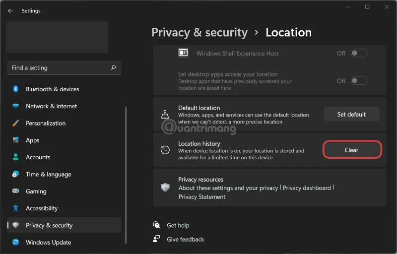This screenshot has width=397, height=254.
Task: Open Network & internet settings
Action: click(65, 106)
